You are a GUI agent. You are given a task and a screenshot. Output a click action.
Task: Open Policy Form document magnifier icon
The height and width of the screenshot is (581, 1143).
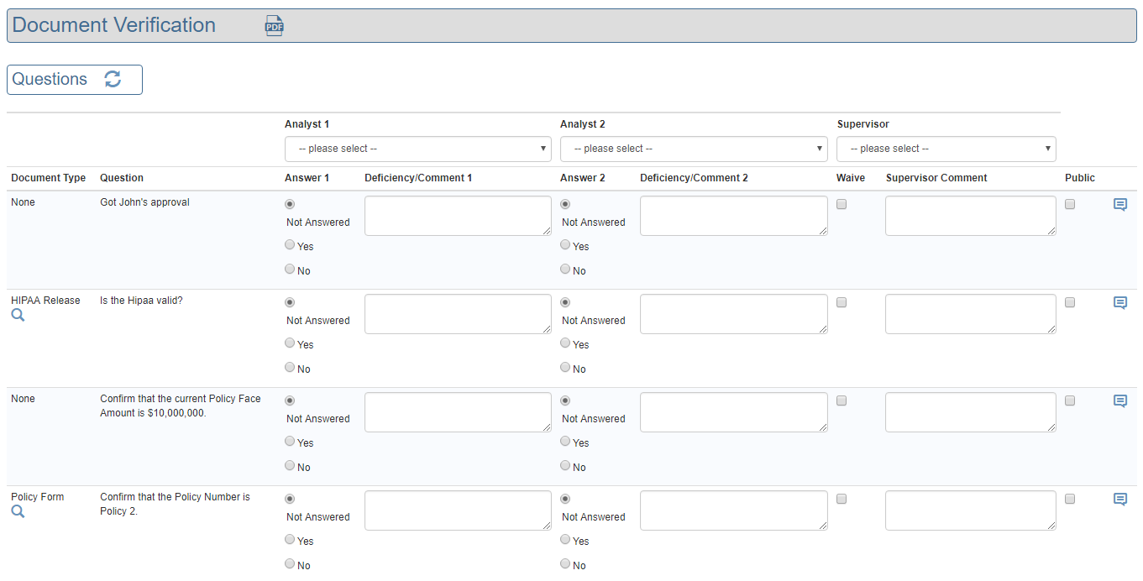(18, 511)
